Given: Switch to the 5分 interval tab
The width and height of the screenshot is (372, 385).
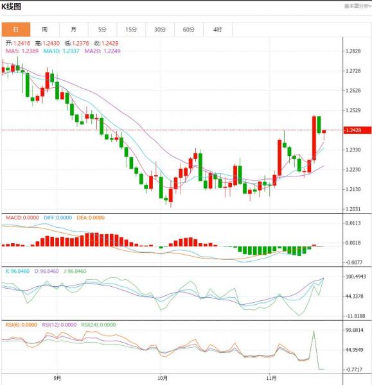Looking at the screenshot, I should pos(102,30).
